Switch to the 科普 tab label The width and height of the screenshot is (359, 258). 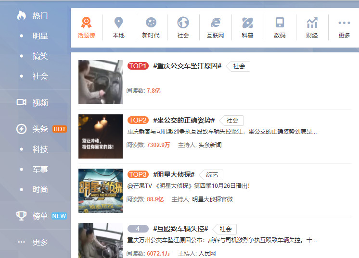point(247,36)
